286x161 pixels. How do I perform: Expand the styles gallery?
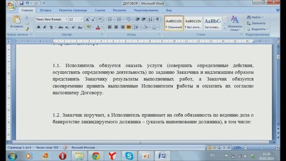tap(224, 28)
